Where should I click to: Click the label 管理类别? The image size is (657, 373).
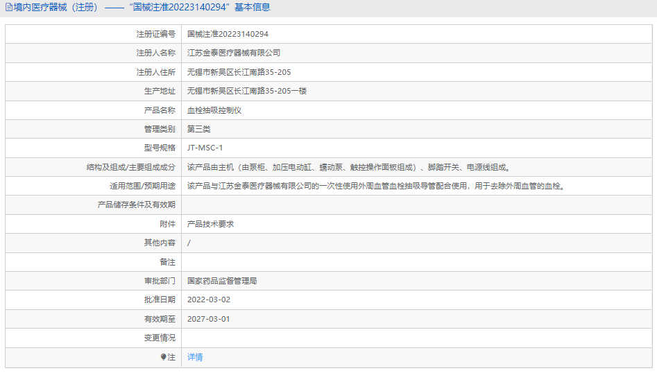160,129
